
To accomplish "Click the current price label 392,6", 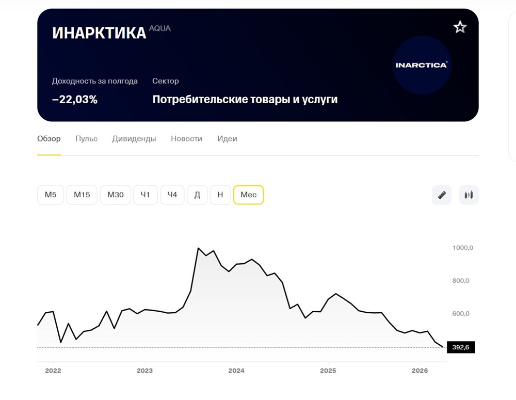I will [x=461, y=347].
